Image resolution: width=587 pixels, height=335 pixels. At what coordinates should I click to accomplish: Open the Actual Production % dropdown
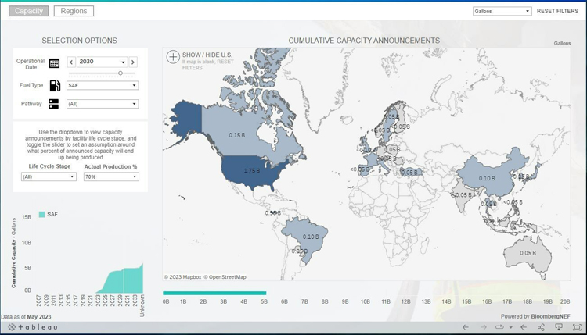click(x=110, y=177)
